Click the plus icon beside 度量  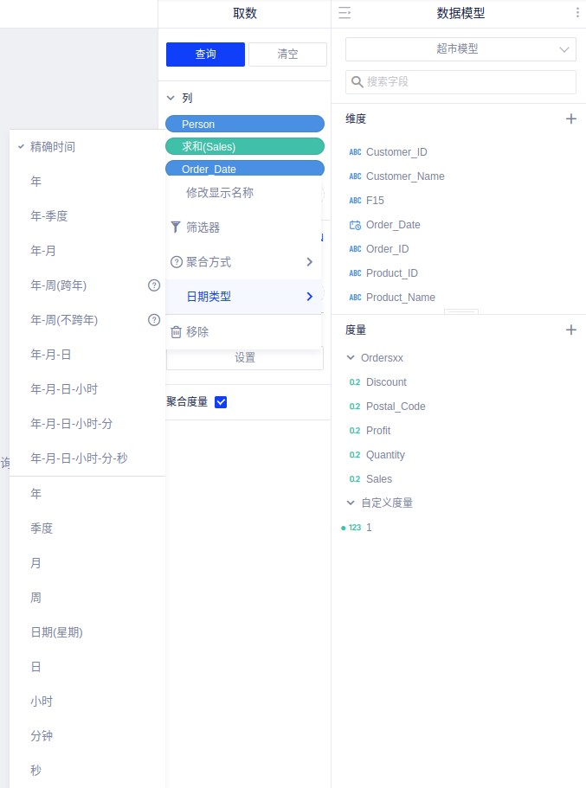pos(570,330)
